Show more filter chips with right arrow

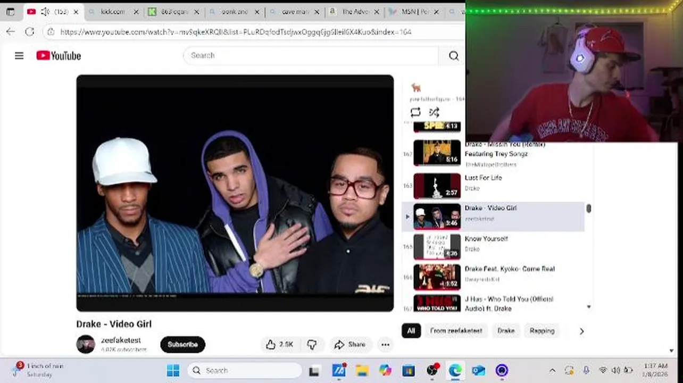pyautogui.click(x=581, y=331)
